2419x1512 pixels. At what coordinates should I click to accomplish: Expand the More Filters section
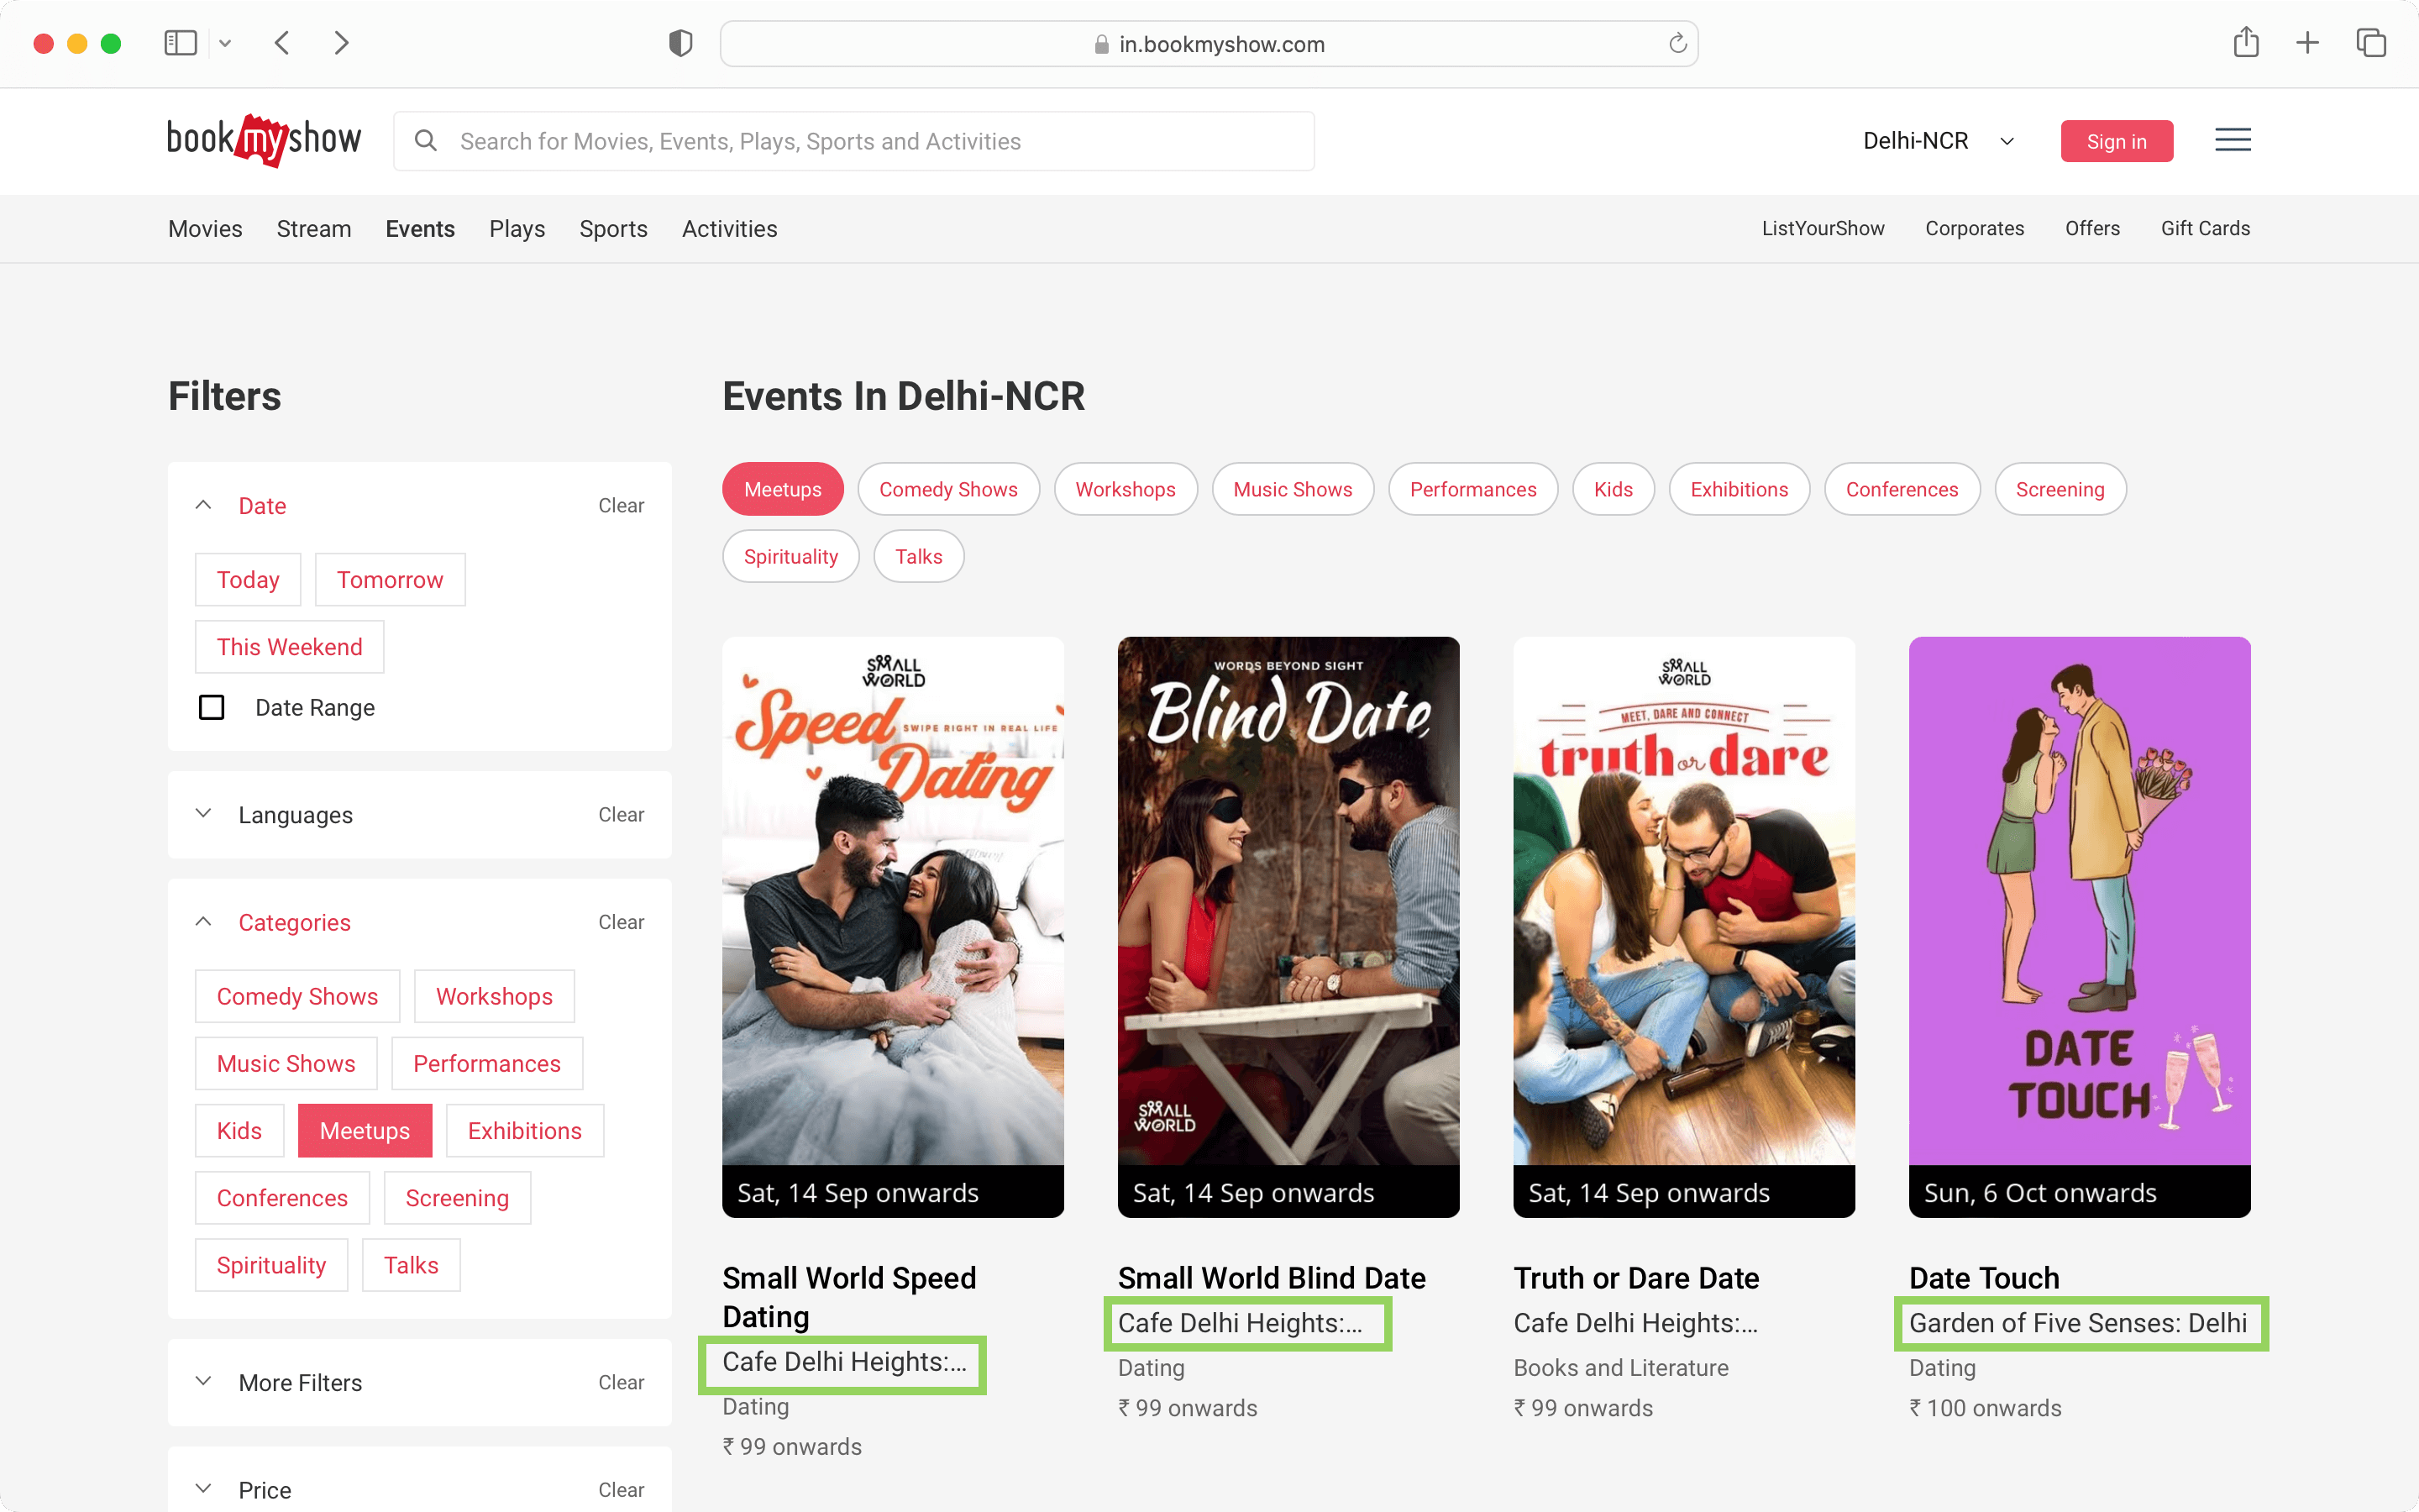pyautogui.click(x=203, y=1382)
